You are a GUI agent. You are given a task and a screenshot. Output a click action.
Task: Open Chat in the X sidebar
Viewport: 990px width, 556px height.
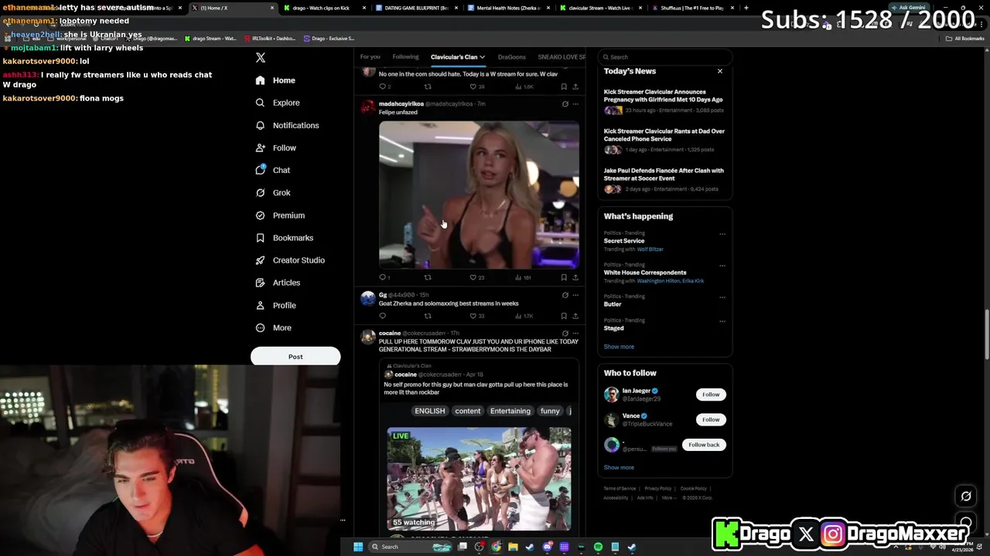click(x=273, y=170)
